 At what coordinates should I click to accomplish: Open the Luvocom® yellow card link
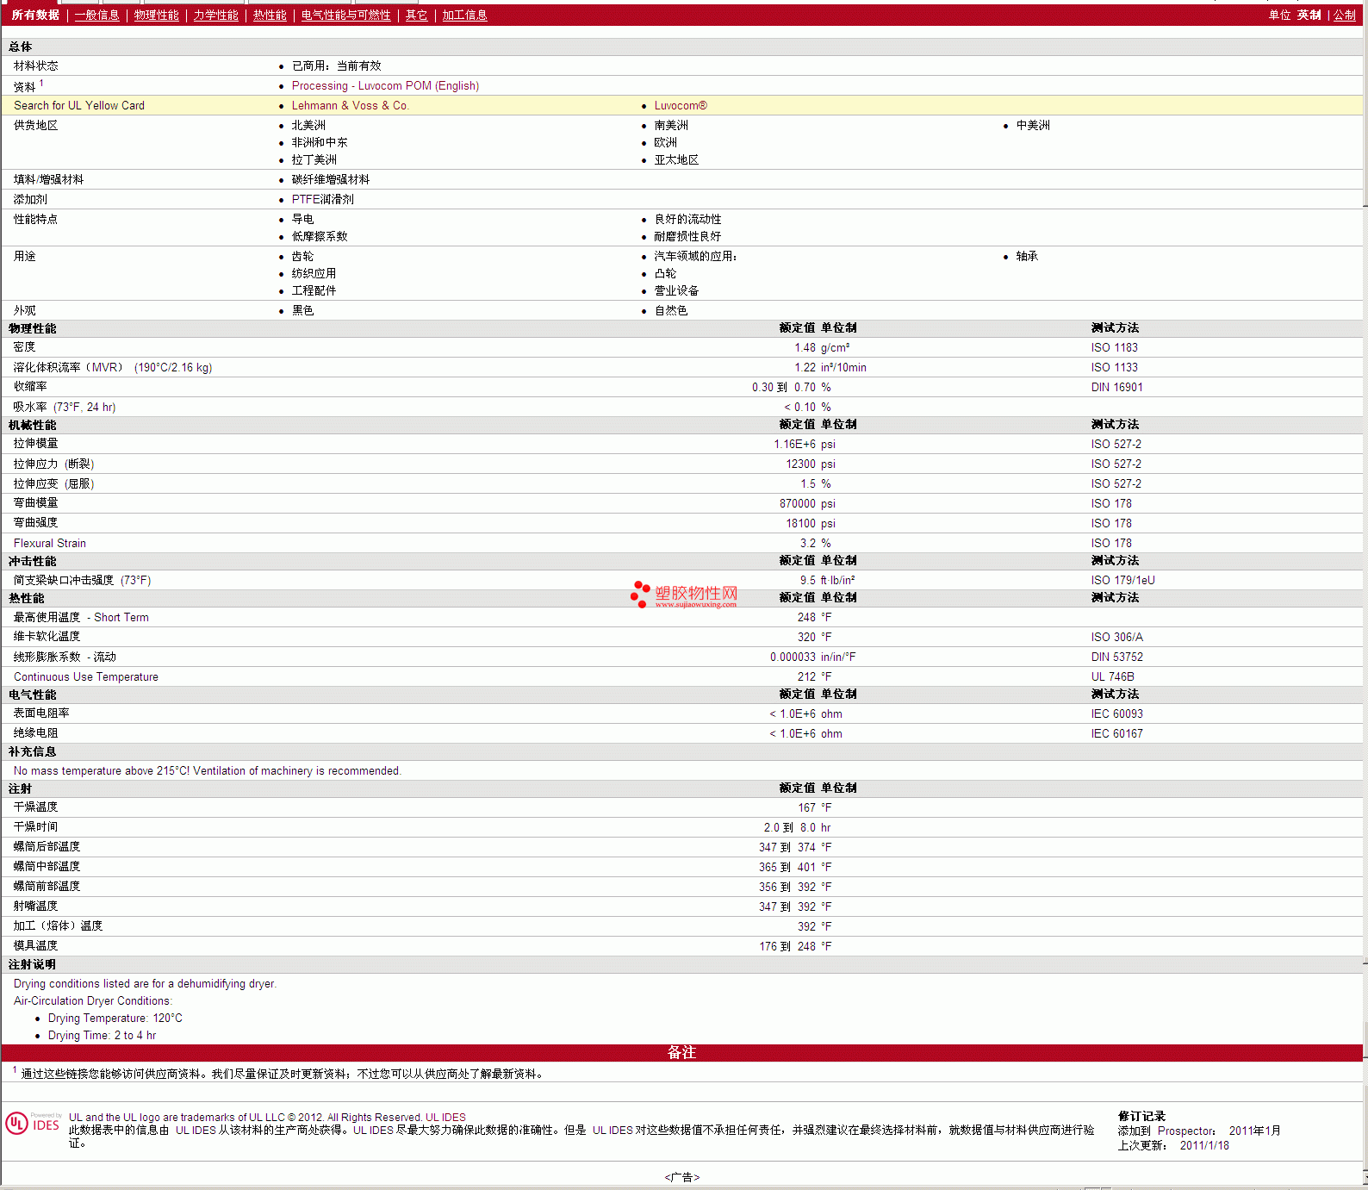pyautogui.click(x=680, y=106)
